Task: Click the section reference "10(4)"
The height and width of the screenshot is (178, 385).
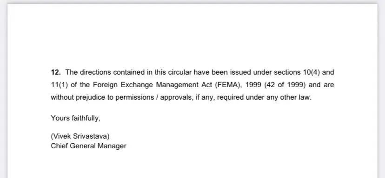Action: click(312, 72)
